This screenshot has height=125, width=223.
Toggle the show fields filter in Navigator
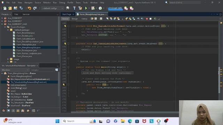click(x=8, y=110)
